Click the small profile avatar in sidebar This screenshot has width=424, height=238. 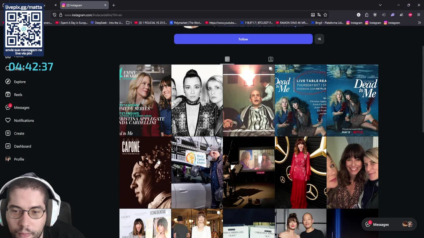point(8,159)
